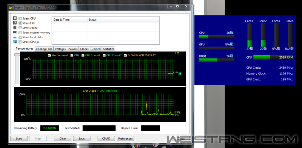
Task: Minimize the System Stability Test window
Action: pyautogui.click(x=171, y=6)
